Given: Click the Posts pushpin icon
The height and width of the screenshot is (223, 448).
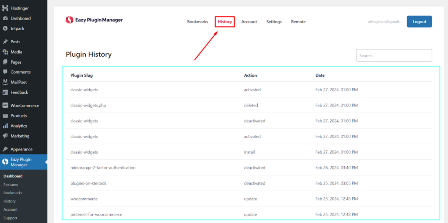Looking at the screenshot, I should (x=5, y=41).
